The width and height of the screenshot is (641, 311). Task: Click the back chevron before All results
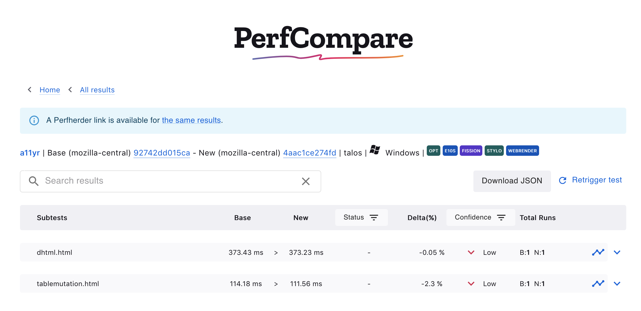pos(70,90)
